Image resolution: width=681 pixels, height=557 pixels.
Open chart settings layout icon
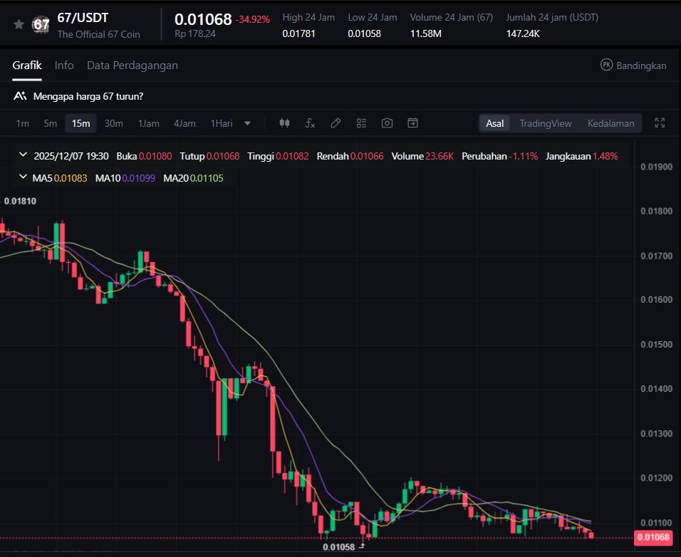pyautogui.click(x=361, y=123)
